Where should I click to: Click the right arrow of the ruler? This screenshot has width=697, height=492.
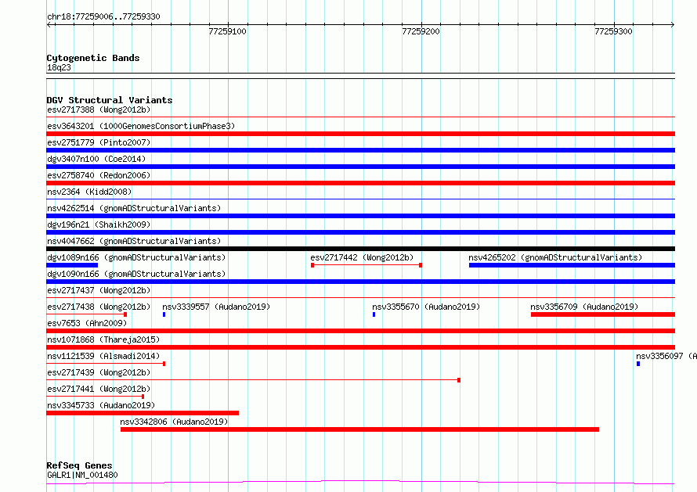tap(673, 25)
